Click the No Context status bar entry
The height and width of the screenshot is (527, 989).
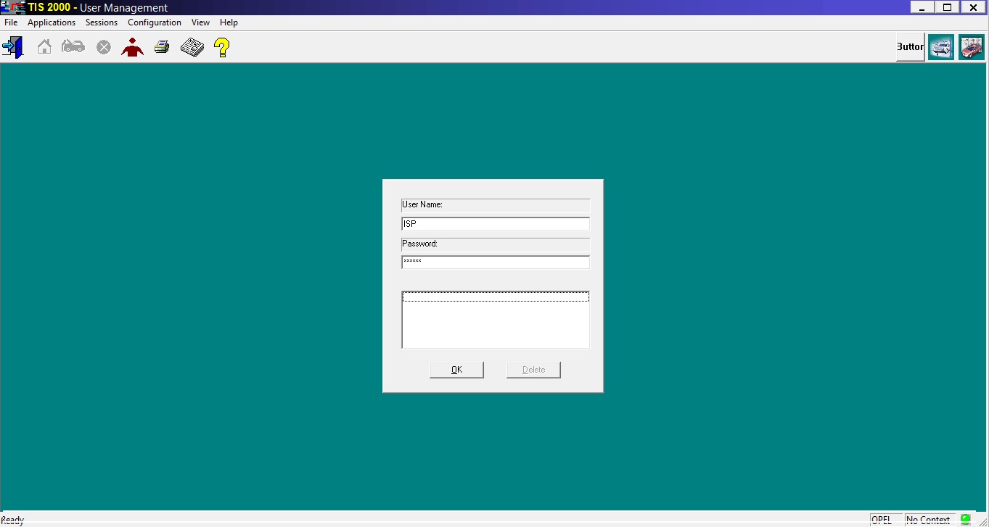point(930,520)
